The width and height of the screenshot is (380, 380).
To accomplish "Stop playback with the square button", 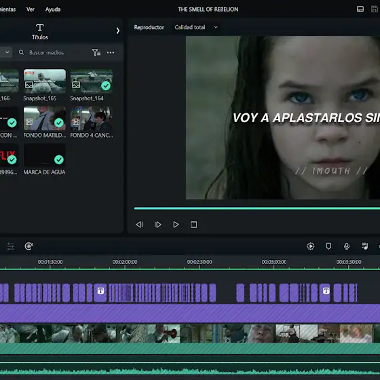I will click(193, 225).
